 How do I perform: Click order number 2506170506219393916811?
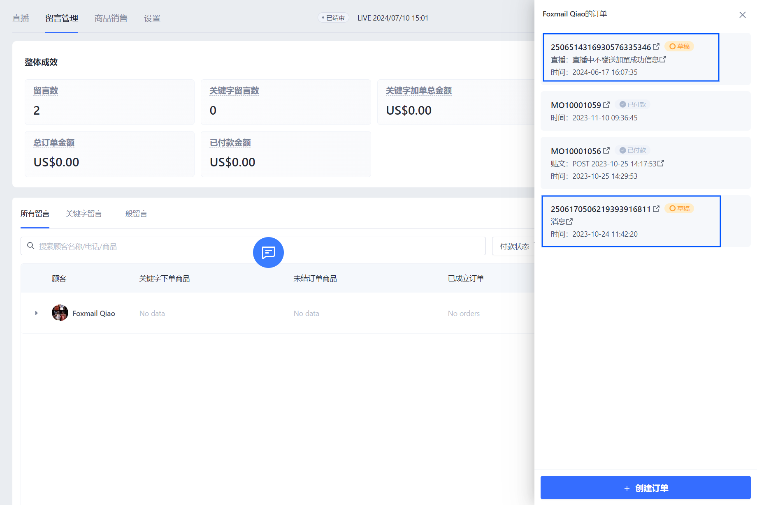point(601,209)
